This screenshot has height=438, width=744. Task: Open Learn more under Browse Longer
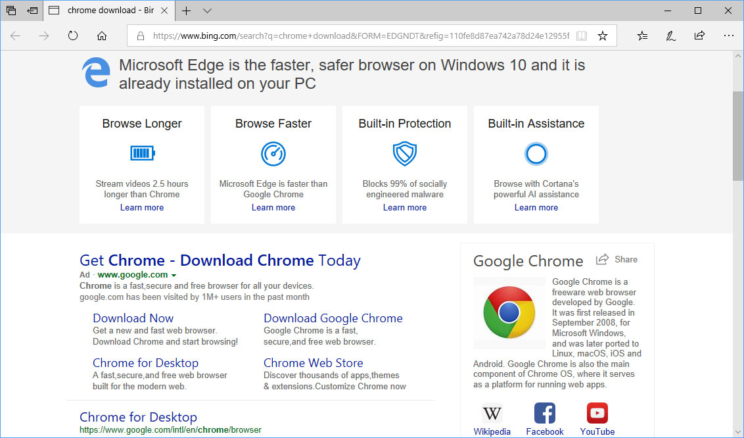coord(142,207)
